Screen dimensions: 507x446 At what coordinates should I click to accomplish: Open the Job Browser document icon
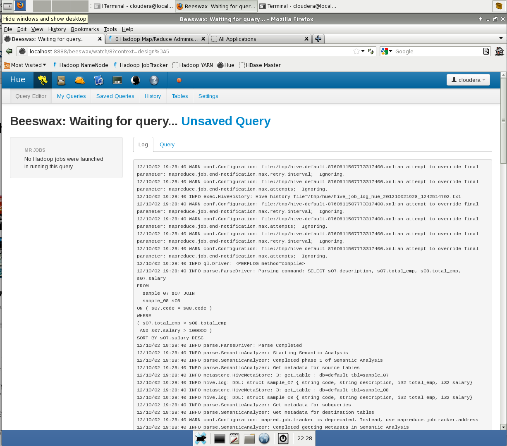[98, 80]
